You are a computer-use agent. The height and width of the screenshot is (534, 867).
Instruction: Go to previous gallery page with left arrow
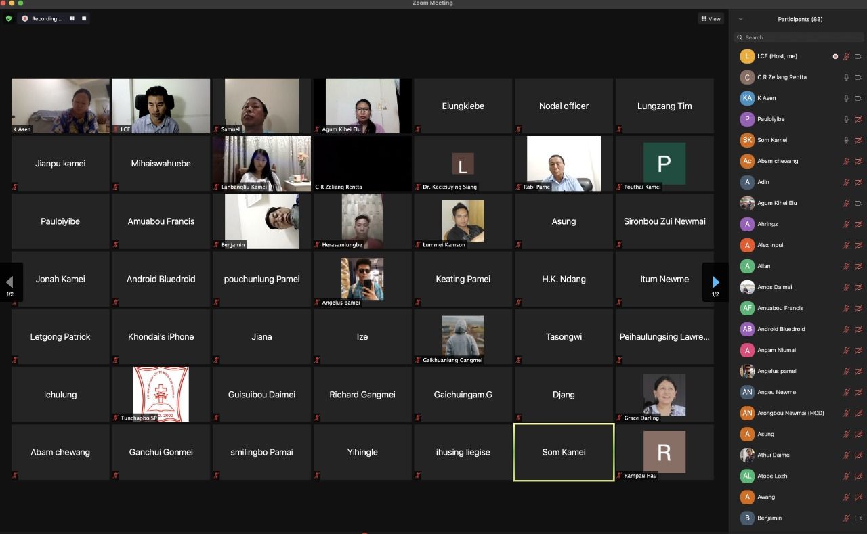[10, 282]
